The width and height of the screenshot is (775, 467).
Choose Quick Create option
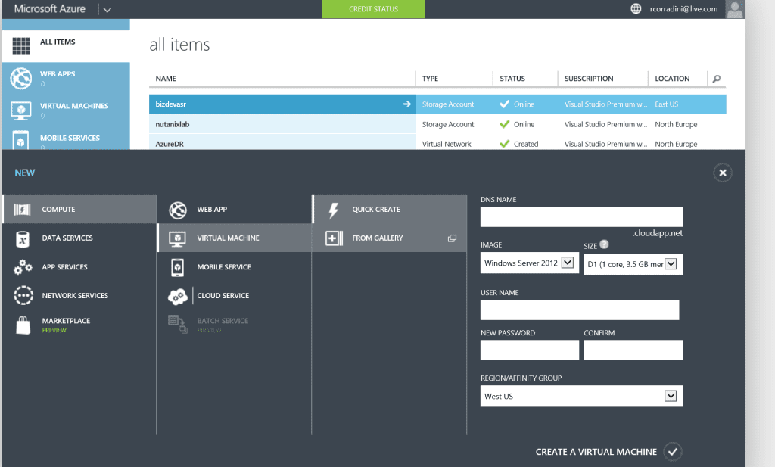(390, 209)
